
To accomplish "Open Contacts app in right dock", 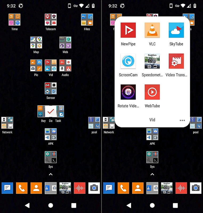I will point(138,188).
